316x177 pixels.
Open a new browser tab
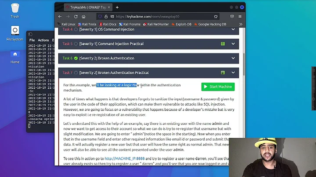coord(117,7)
